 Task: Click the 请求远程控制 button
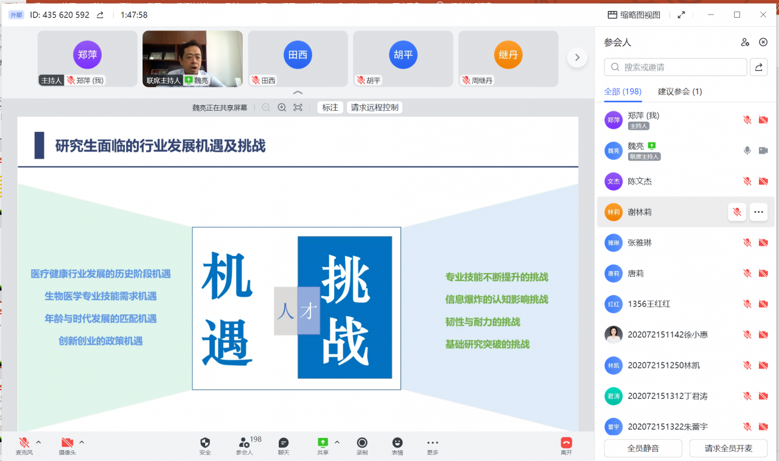(x=374, y=108)
